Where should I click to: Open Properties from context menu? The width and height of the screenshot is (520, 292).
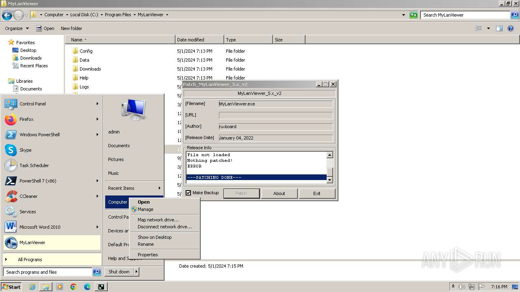pos(165,255)
